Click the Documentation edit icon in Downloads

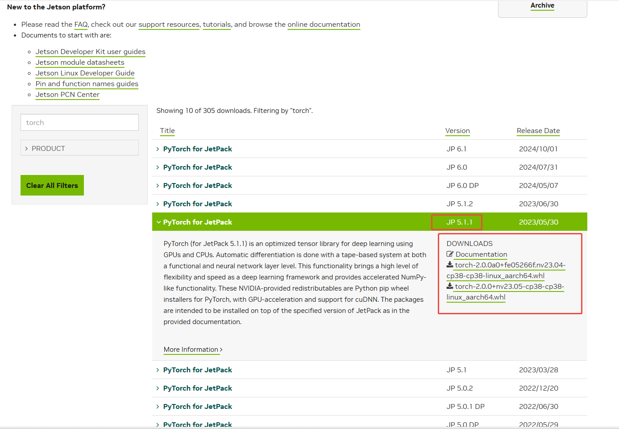(x=450, y=254)
